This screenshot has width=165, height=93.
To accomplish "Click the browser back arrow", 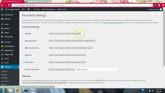I will (2, 5).
